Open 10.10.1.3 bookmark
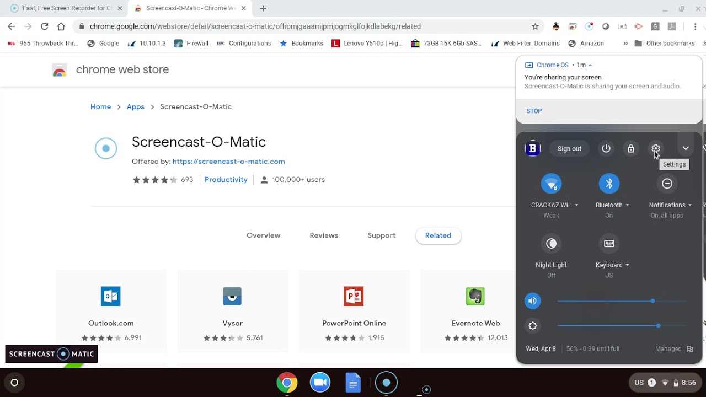Viewport: 706px width, 397px height. pos(146,44)
